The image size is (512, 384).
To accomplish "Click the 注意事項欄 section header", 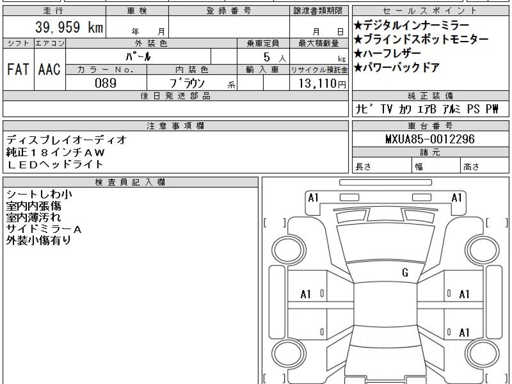I will point(176,126).
